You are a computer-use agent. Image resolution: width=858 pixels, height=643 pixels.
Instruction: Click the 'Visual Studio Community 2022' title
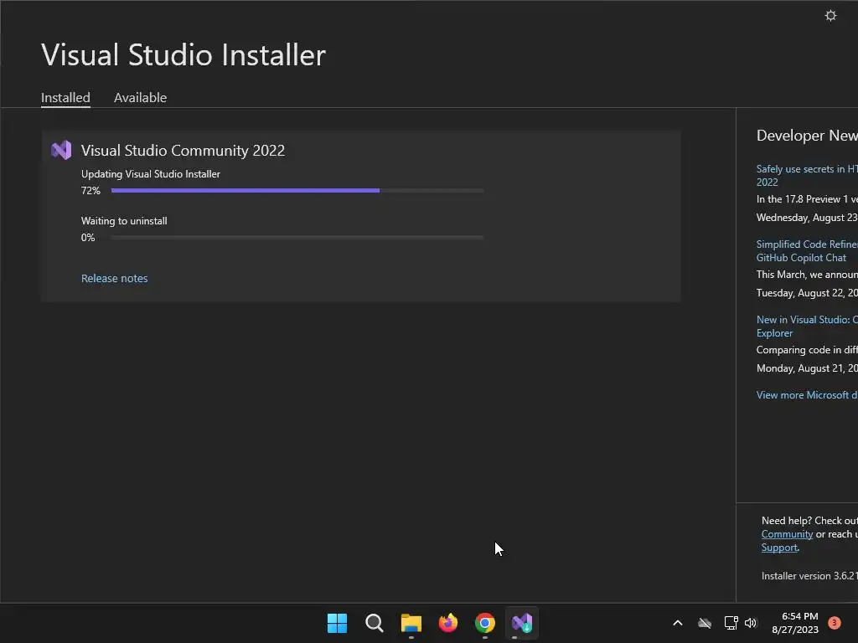183,151
